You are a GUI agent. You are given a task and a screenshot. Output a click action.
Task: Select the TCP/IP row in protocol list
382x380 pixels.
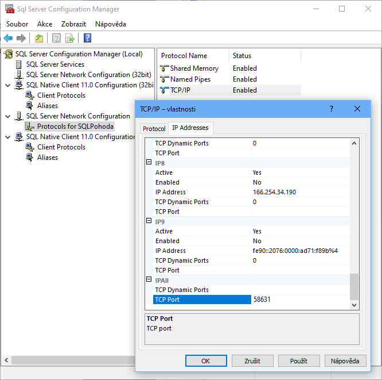point(230,90)
